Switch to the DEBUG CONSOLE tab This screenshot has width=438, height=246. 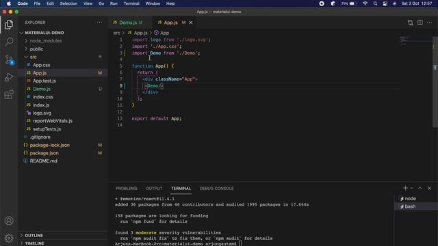216,189
